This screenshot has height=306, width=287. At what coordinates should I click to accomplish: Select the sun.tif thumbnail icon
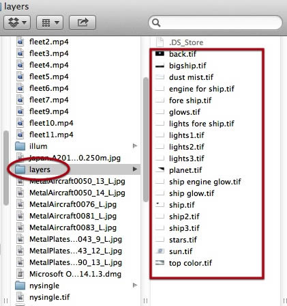[160, 251]
